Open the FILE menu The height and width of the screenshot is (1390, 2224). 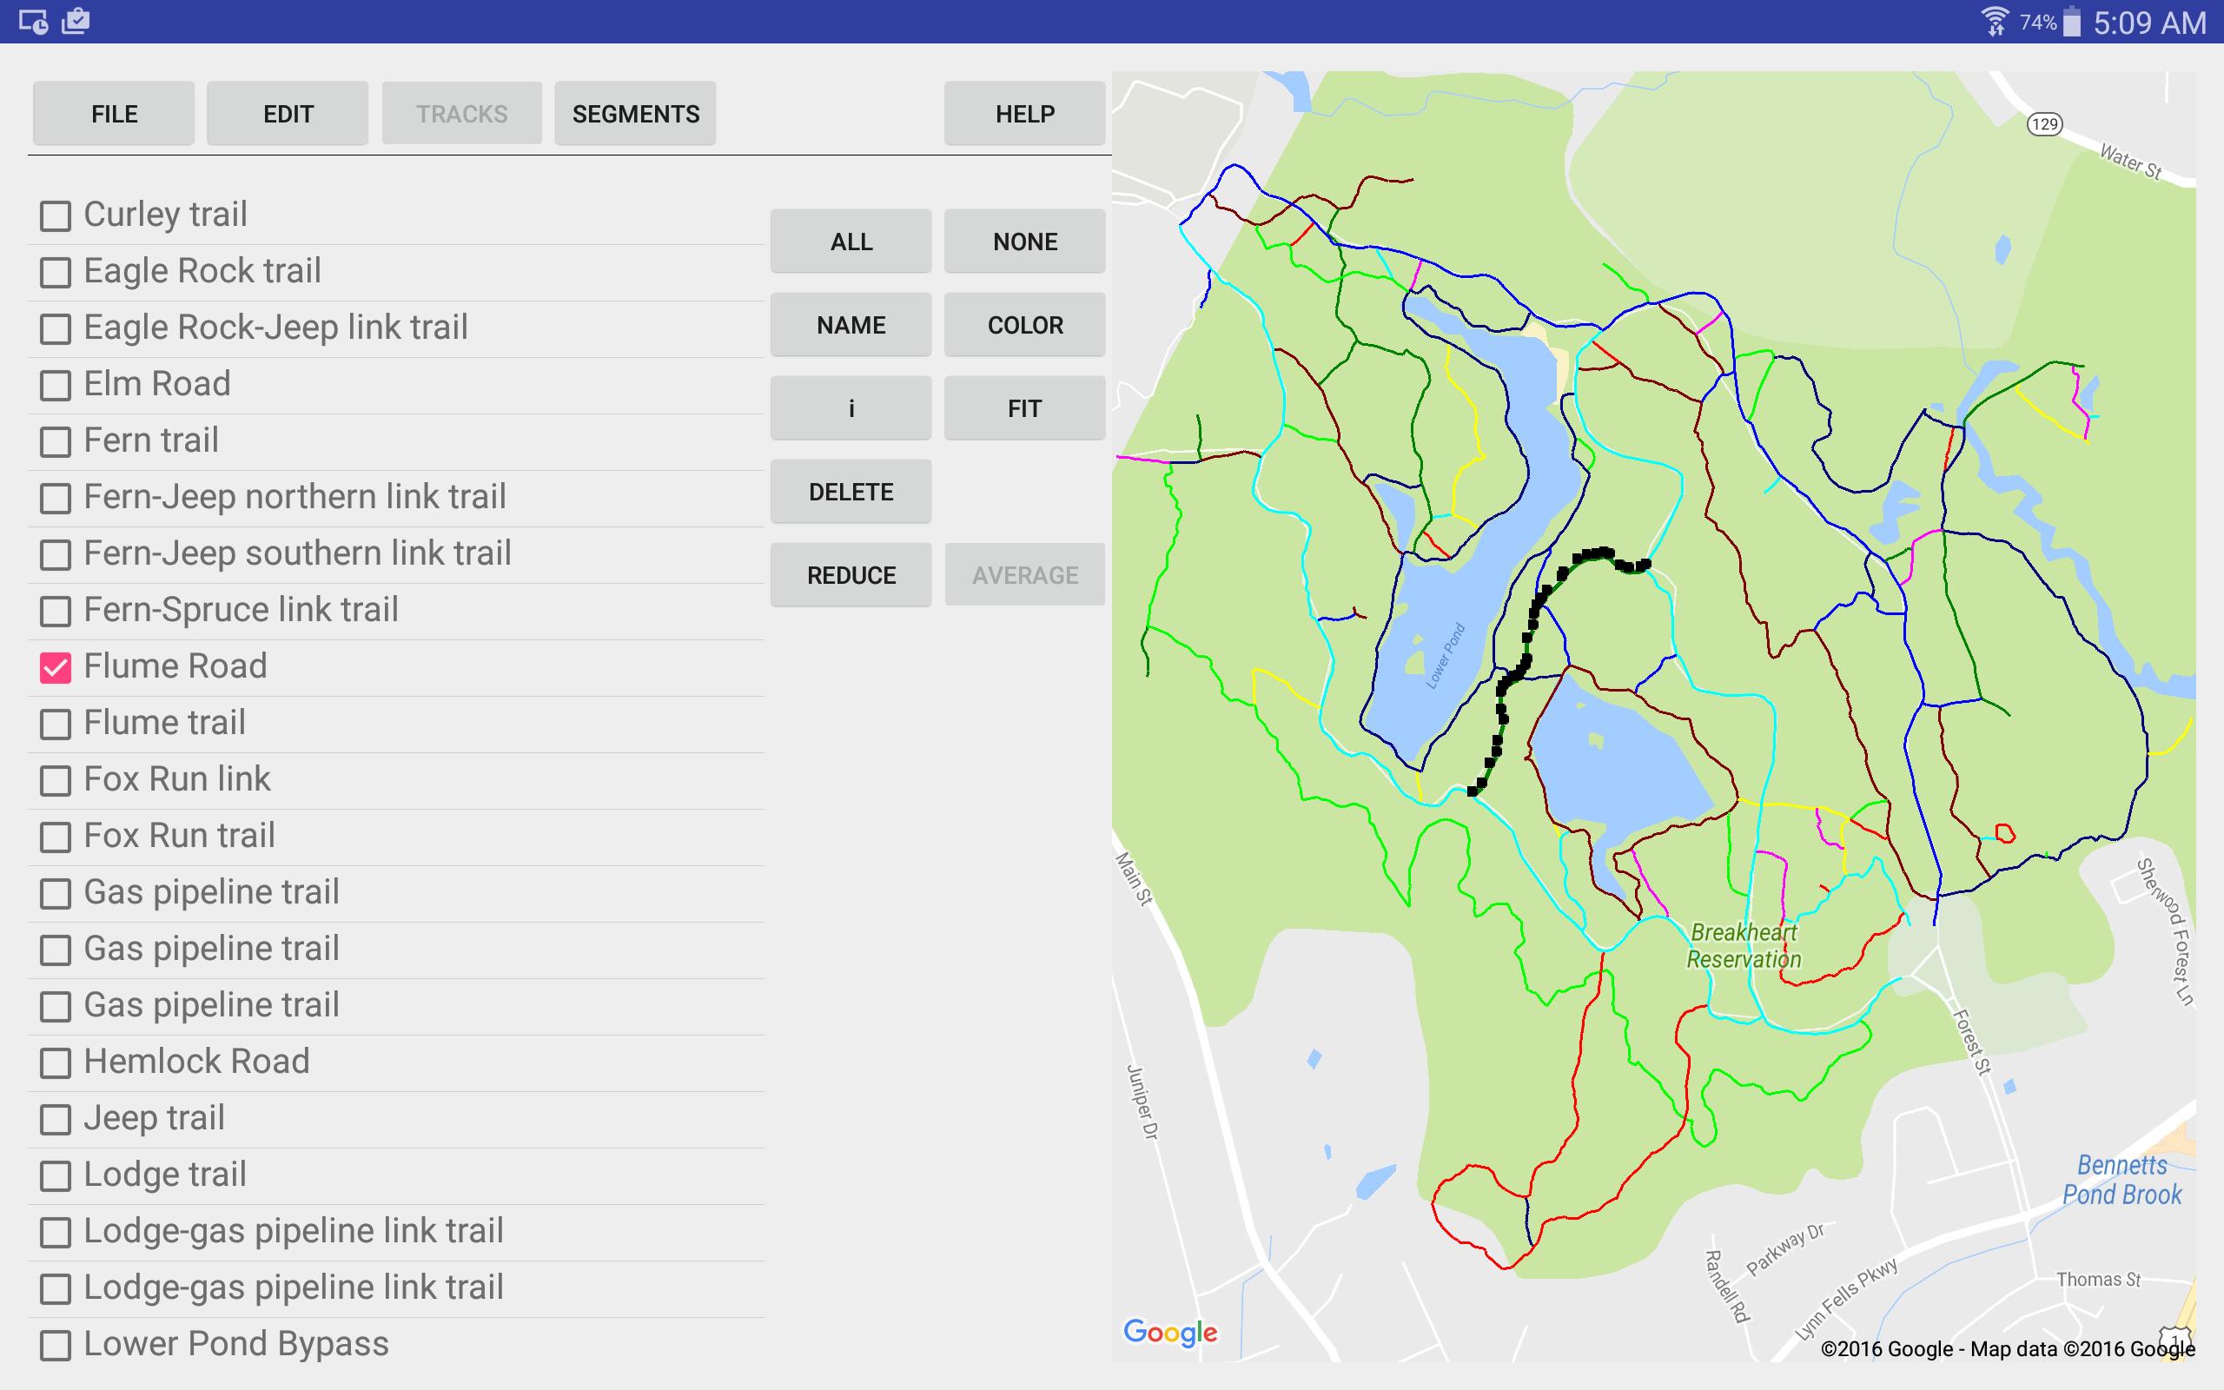[114, 113]
